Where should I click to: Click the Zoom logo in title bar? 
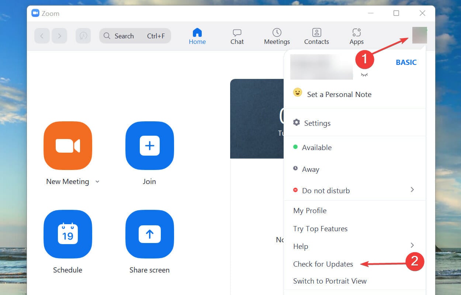pyautogui.click(x=35, y=13)
